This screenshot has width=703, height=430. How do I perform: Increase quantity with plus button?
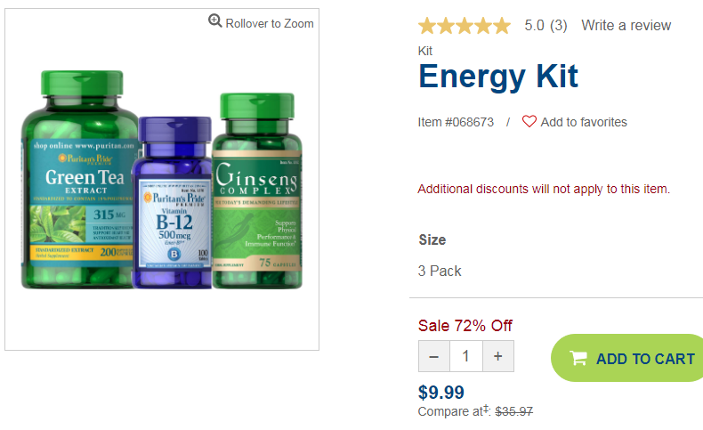pos(498,356)
